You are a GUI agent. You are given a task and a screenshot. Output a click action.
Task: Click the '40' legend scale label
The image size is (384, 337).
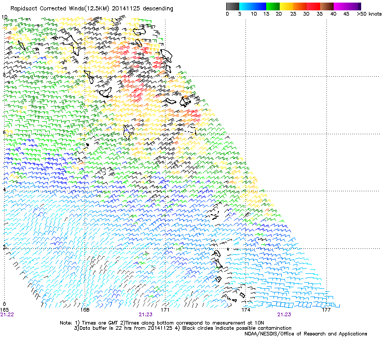(333, 14)
